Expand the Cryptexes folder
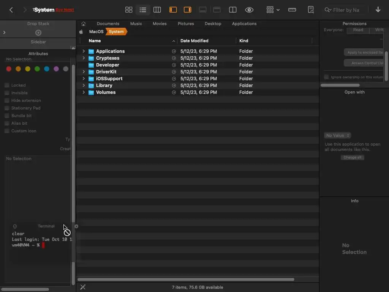The width and height of the screenshot is (389, 292). [x=84, y=58]
